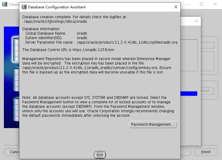Click the blue progress bar
Image resolution: width=222 pixels, height=160 pixels.
[189, 94]
